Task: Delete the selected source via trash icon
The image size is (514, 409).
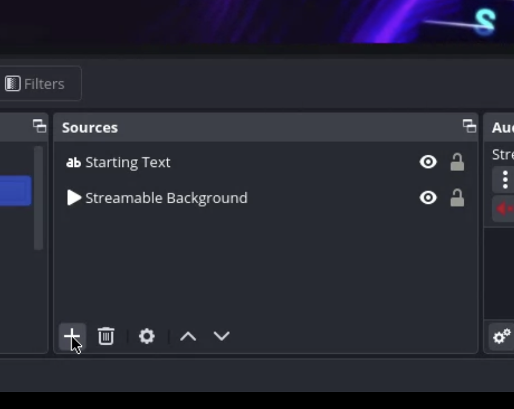Action: point(106,336)
